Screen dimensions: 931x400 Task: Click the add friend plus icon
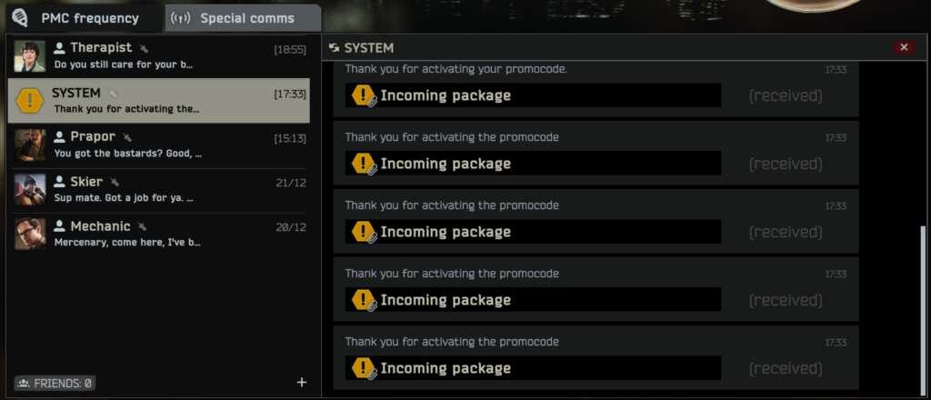pyautogui.click(x=302, y=382)
